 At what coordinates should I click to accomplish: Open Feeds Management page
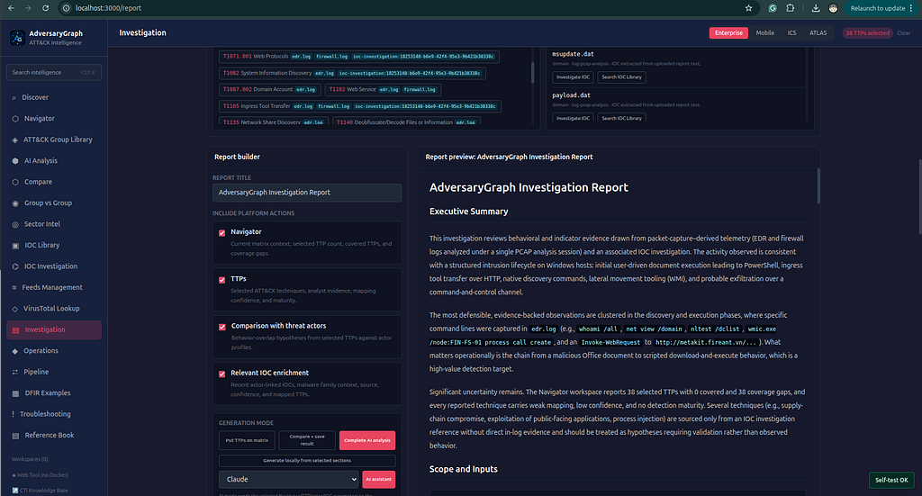point(53,287)
